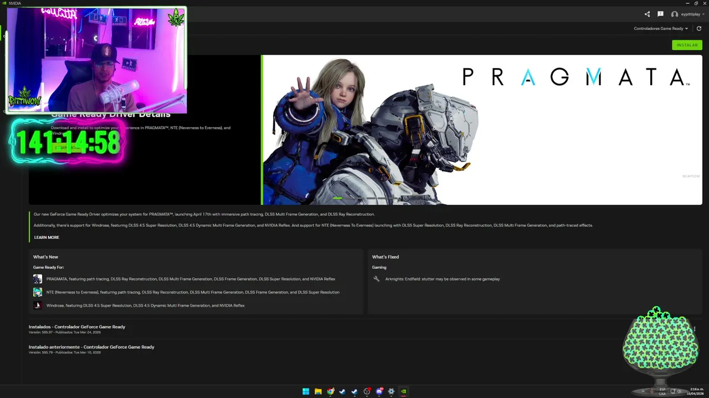Show hidden system tray icons chevron
709x398 pixels.
[643, 392]
